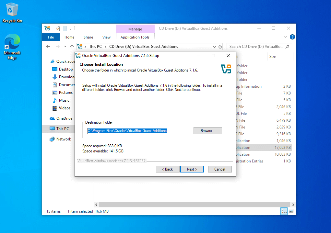Click < Back in the setup dialog
This screenshot has width=331, height=233.
(168, 169)
